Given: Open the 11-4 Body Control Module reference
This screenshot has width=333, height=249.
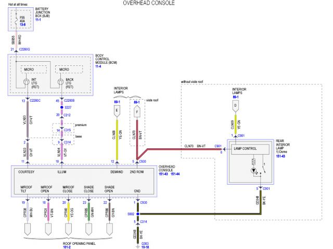Looking at the screenshot, I should tap(98, 66).
